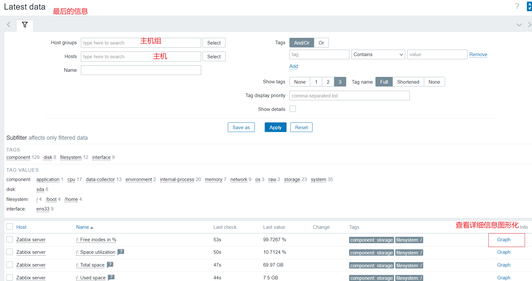The height and width of the screenshot is (281, 532).
Task: Open the filter funnel tab
Action: [x=25, y=25]
